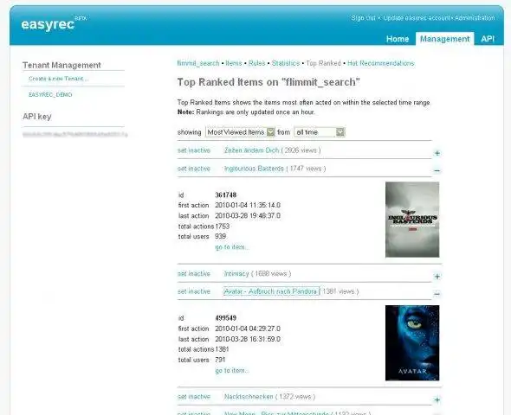511x415 pixels.
Task: Expand details for the Intimacy row
Action: click(x=437, y=277)
